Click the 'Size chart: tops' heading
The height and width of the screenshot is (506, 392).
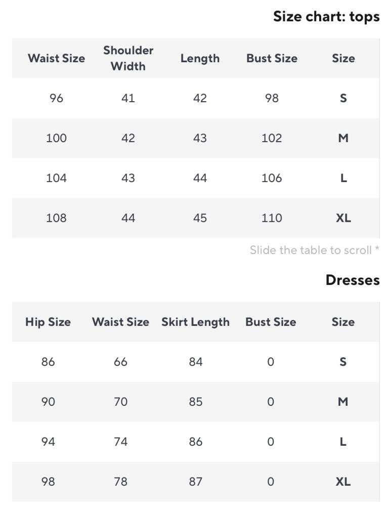point(326,16)
